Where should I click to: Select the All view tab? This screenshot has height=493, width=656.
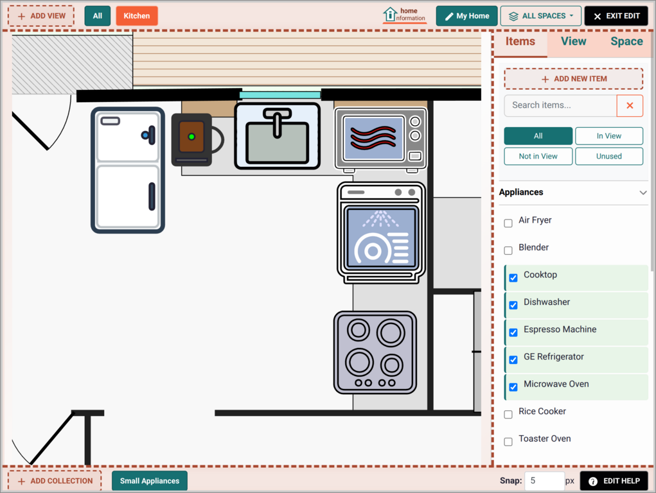click(x=98, y=16)
